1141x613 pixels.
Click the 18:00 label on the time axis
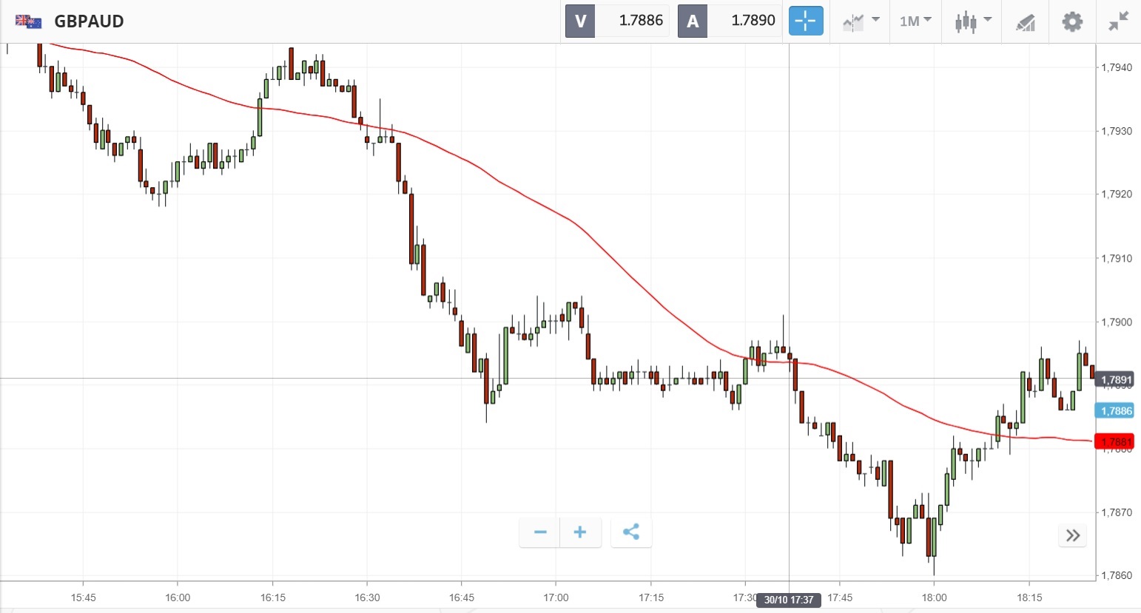pos(934,597)
